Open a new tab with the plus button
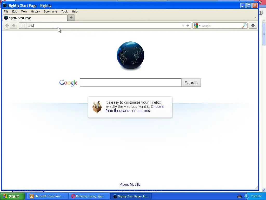Image resolution: width=266 pixels, height=200 pixels. [71, 18]
